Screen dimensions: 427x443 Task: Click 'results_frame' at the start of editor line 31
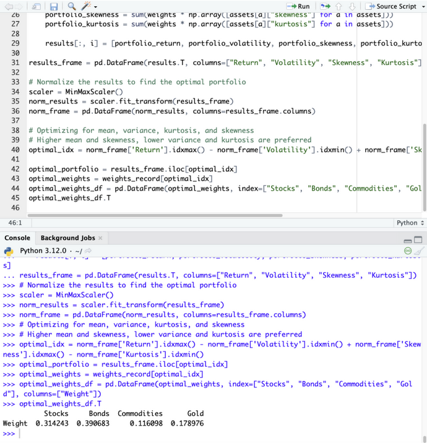coord(55,62)
